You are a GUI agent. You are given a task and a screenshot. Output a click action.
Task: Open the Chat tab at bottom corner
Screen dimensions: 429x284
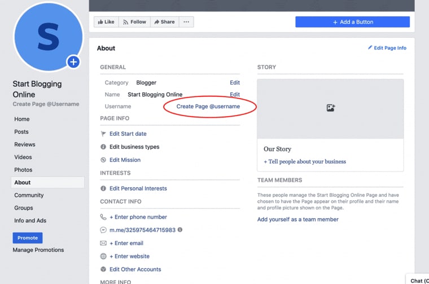[x=418, y=280]
